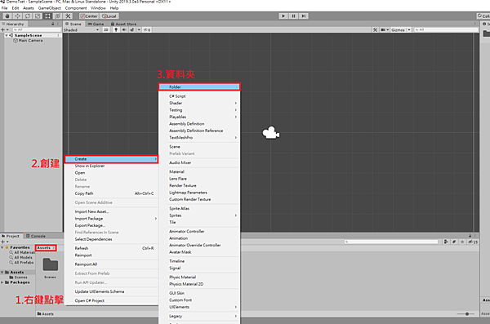The image size is (490, 324).
Task: Select the camera gizmo in Scene
Action: pos(270,133)
